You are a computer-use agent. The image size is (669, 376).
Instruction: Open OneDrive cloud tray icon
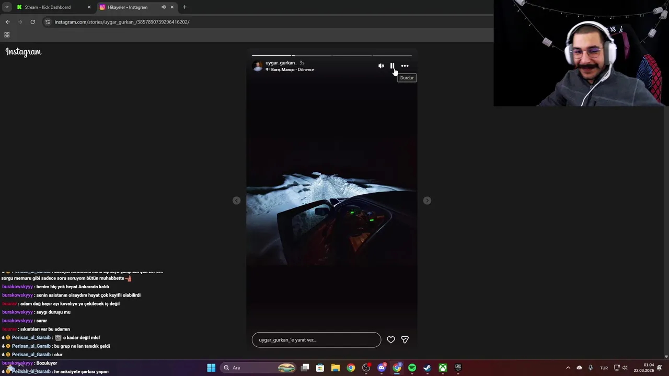pos(579,368)
